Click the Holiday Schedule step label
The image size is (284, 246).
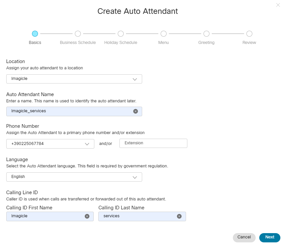121,43
